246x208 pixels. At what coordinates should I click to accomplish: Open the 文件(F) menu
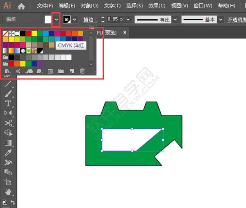pyautogui.click(x=45, y=6)
